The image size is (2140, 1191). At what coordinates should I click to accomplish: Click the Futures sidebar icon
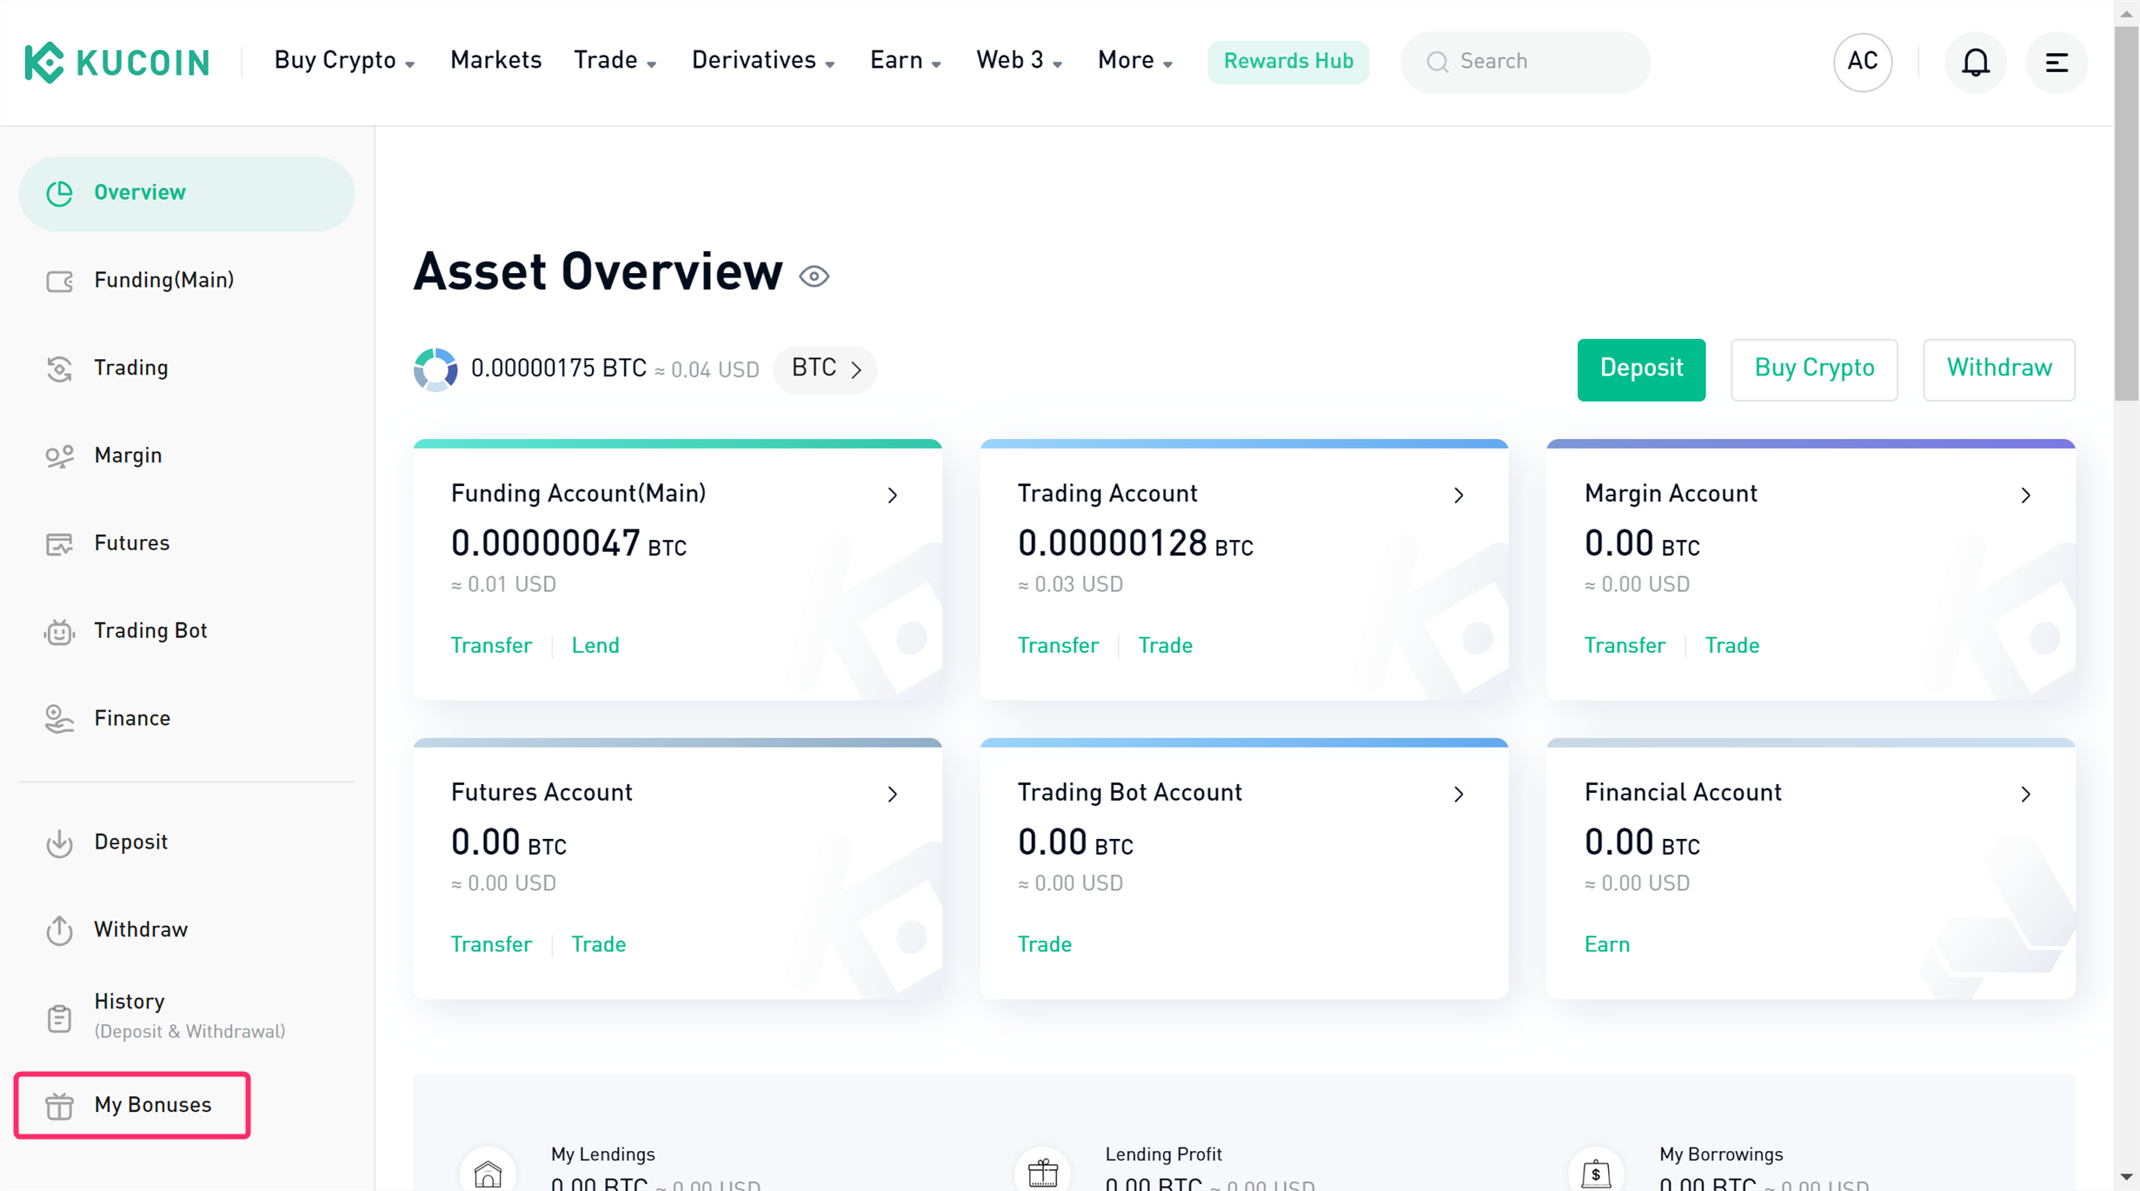click(x=59, y=544)
